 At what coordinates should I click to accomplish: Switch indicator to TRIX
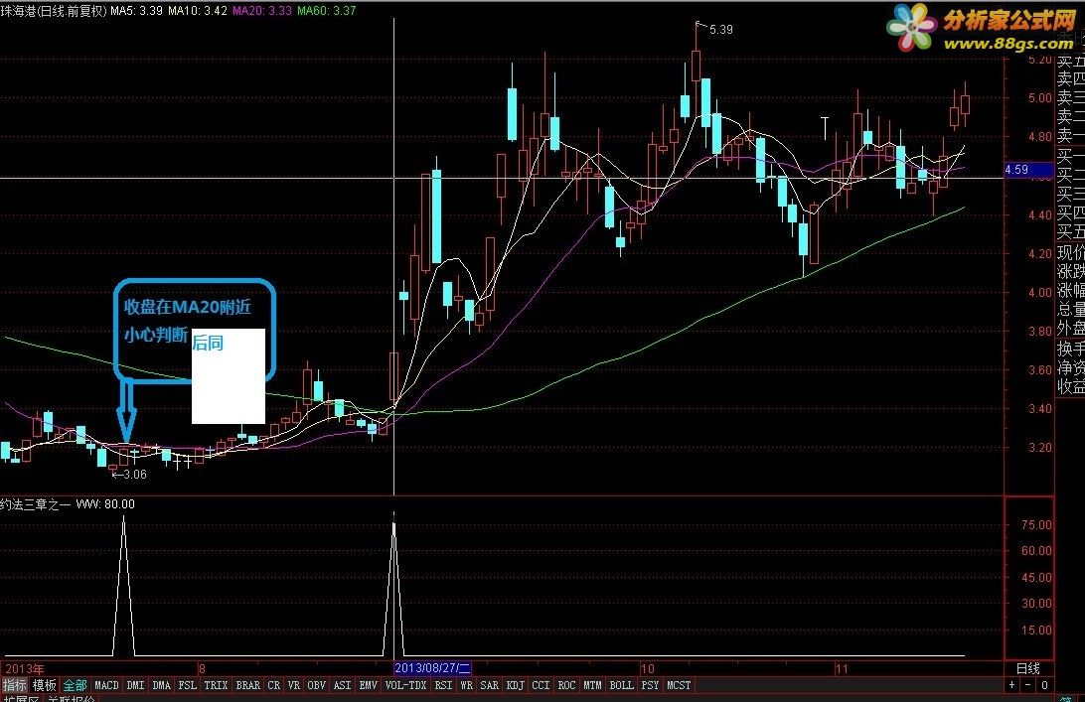click(216, 685)
